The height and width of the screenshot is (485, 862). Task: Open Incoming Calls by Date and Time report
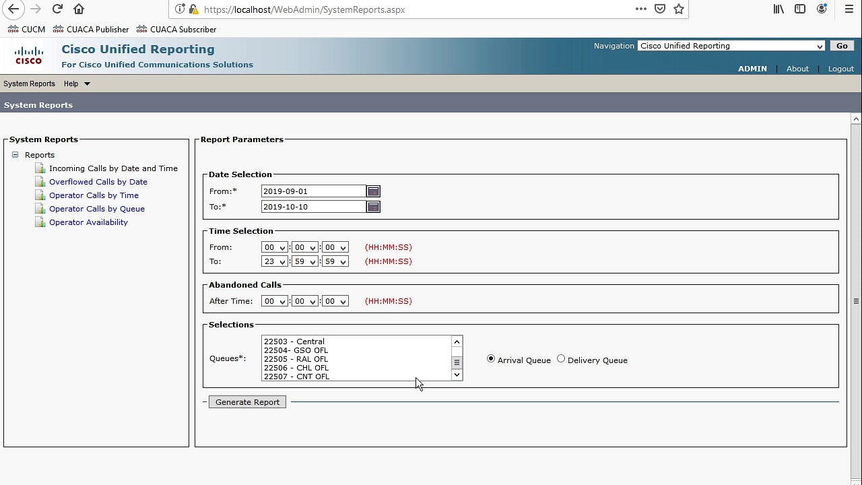(113, 168)
